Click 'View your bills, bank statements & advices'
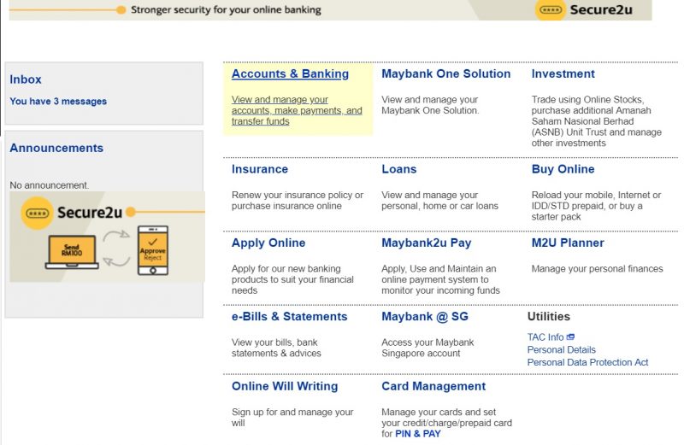684x445 pixels. pos(276,348)
